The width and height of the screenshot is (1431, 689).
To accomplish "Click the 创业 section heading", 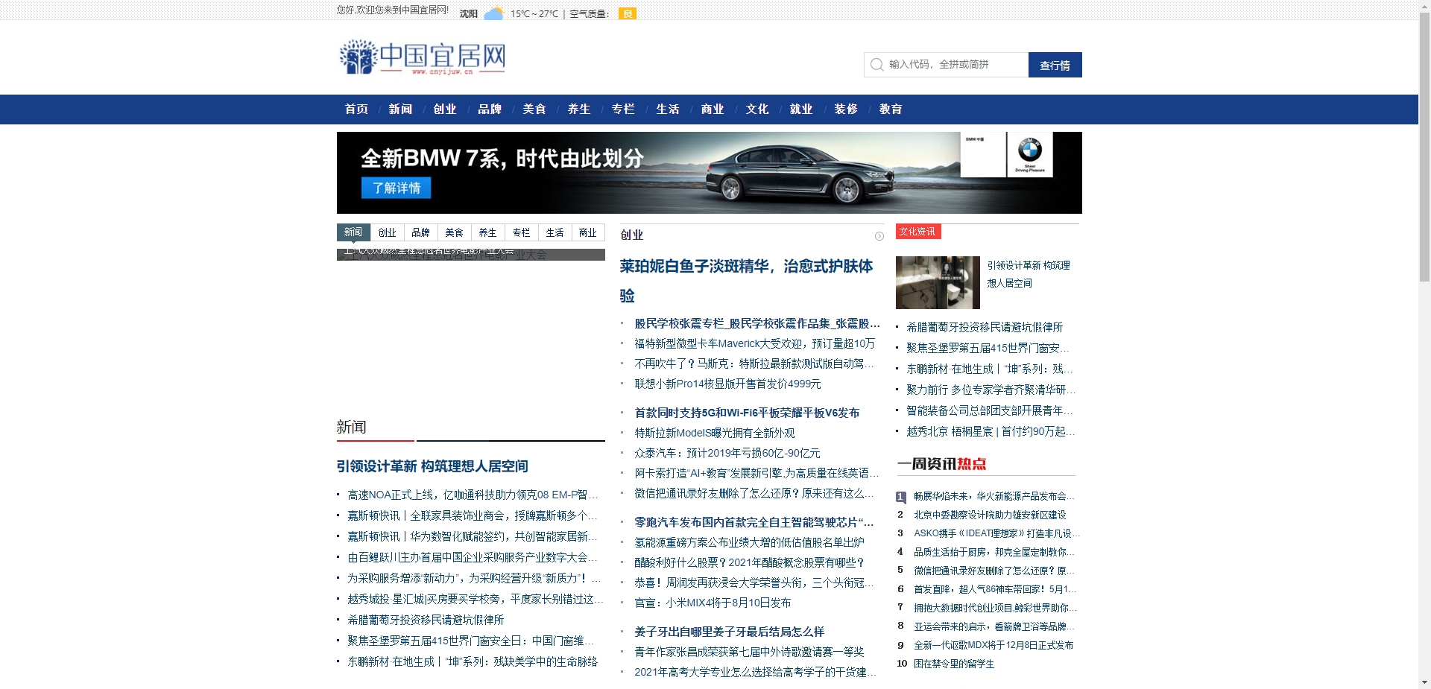I will 632,235.
